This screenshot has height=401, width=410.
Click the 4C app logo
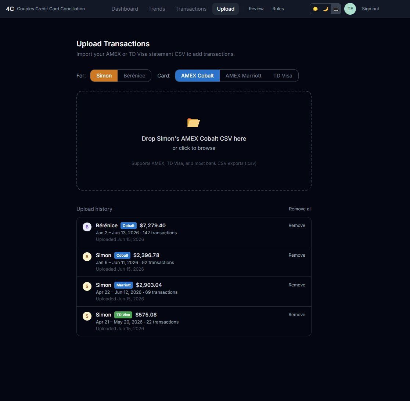[x=10, y=9]
